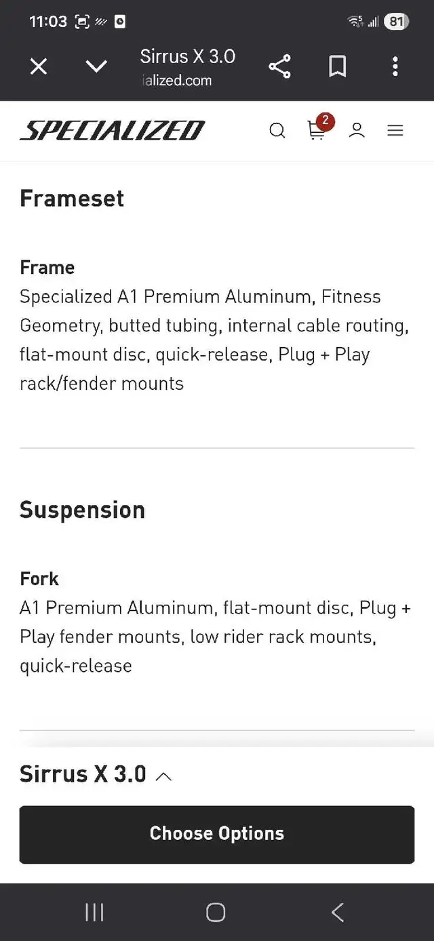Expand the Sirrus X 3.0 product summary
This screenshot has width=434, height=941.
click(163, 776)
